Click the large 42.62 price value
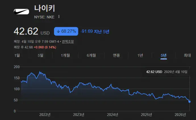Screen dimensions: 196x120 click(x=26, y=31)
